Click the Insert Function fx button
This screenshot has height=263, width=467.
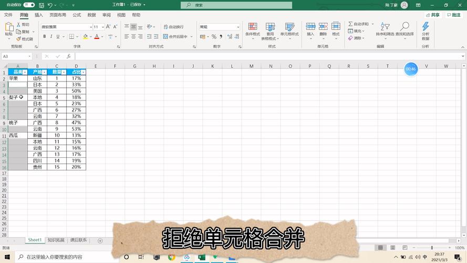click(68, 56)
